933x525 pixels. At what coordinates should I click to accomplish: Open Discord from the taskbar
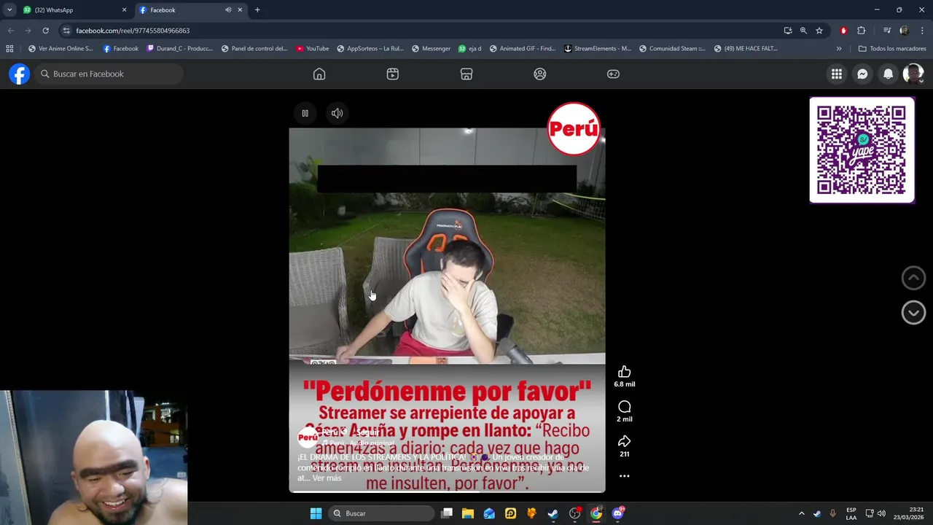[618, 513]
